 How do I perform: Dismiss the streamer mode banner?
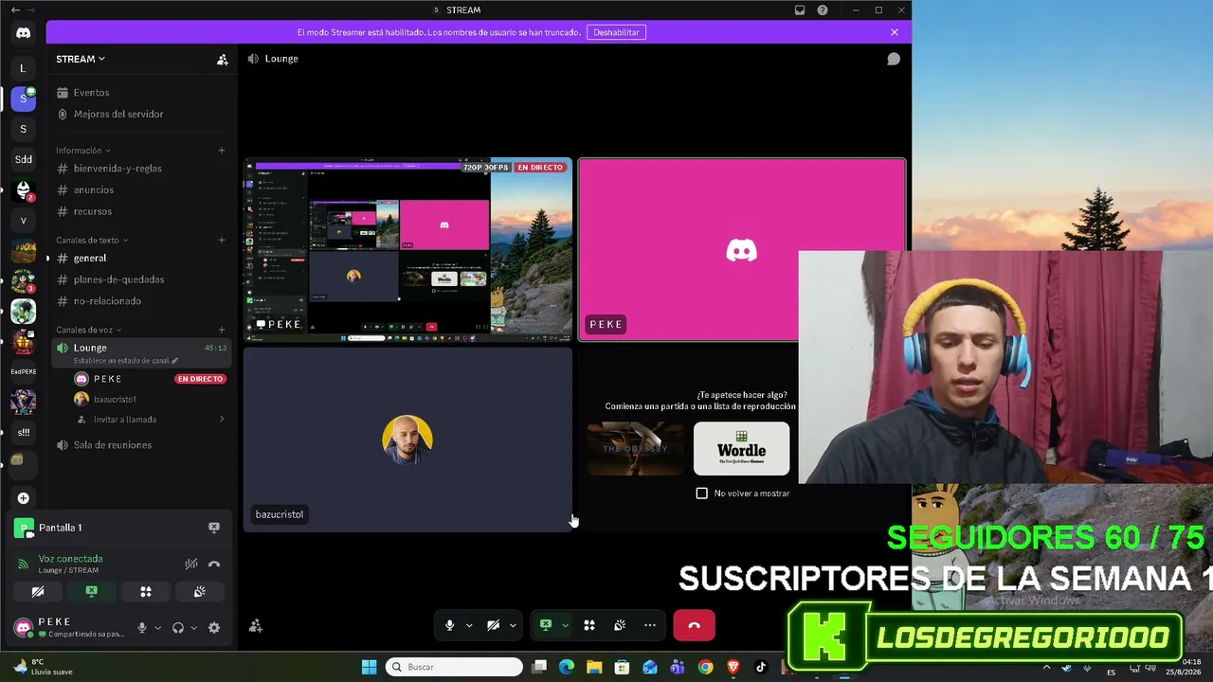click(x=894, y=32)
